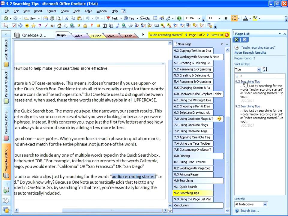This screenshot has width=288, height=216.
Task: Click the View List link
Action: click(217, 35)
